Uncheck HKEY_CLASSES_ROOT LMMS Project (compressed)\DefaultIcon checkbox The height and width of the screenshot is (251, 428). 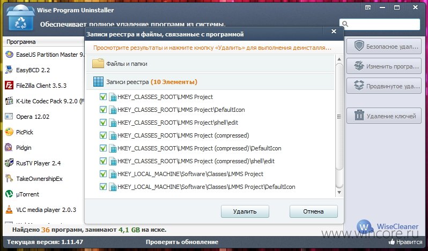coord(103,148)
